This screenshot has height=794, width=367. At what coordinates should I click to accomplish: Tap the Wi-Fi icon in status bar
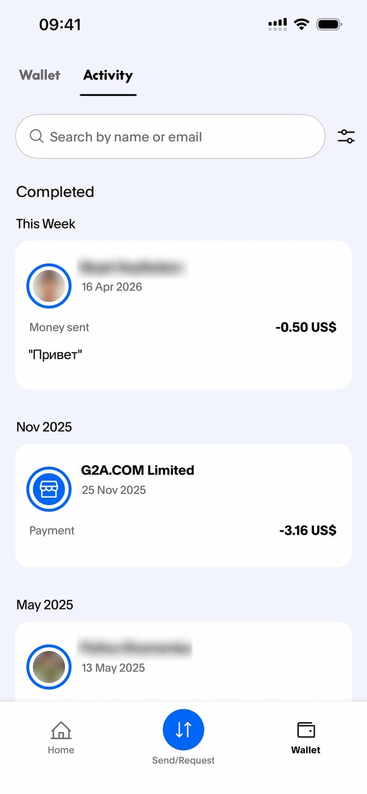(x=301, y=24)
